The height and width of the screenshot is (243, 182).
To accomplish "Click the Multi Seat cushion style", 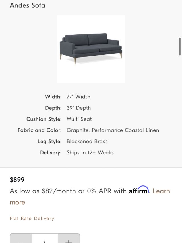I will click(x=79, y=119).
